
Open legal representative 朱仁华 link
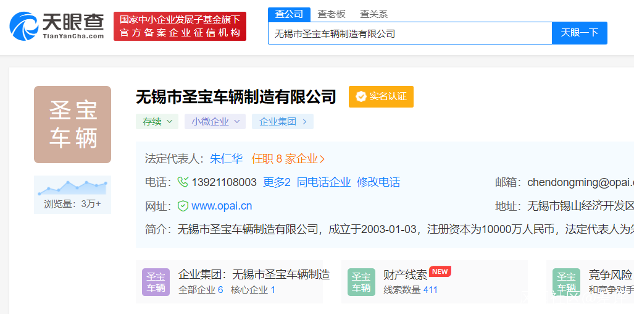[x=227, y=159]
